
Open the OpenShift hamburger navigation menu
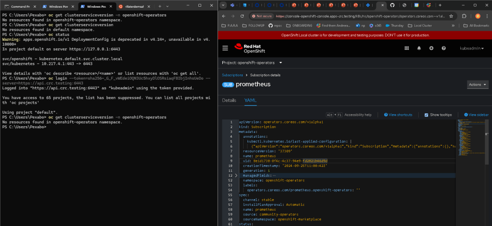225,48
